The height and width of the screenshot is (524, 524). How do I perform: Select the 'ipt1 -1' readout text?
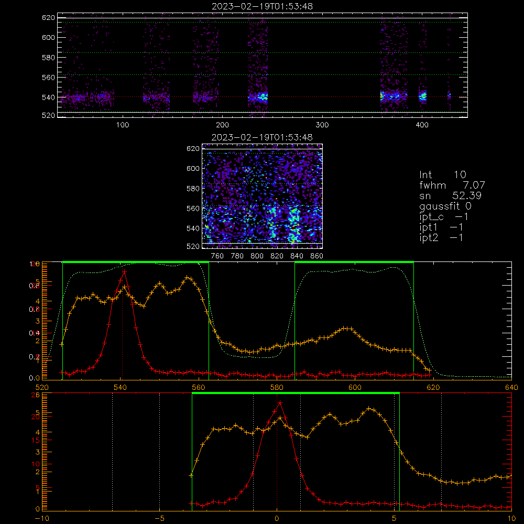tap(441, 227)
